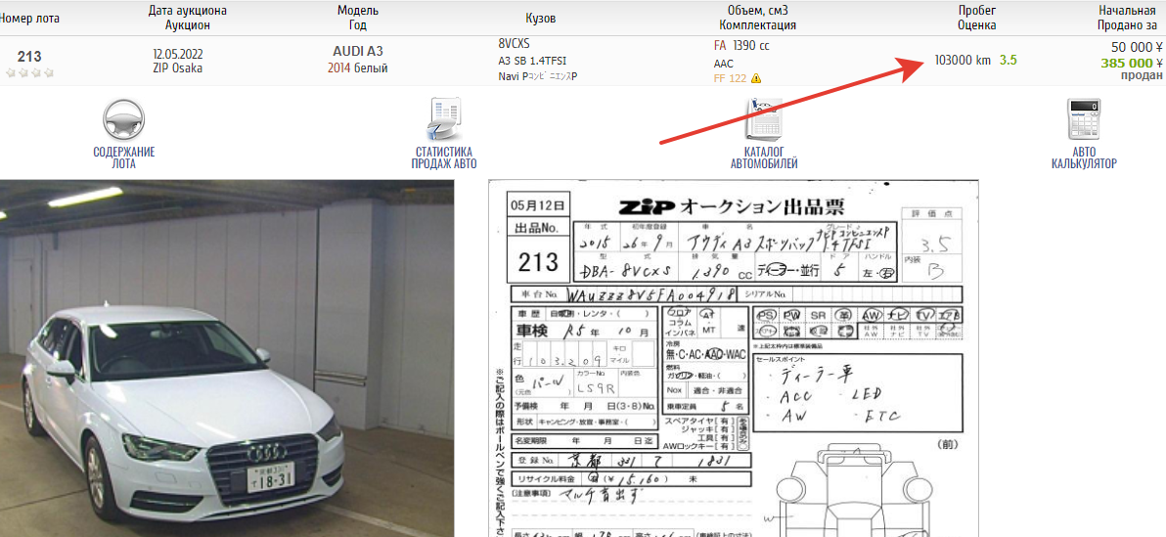Click the Пробег Оценка column header
This screenshot has width=1166, height=537.
[x=977, y=18]
